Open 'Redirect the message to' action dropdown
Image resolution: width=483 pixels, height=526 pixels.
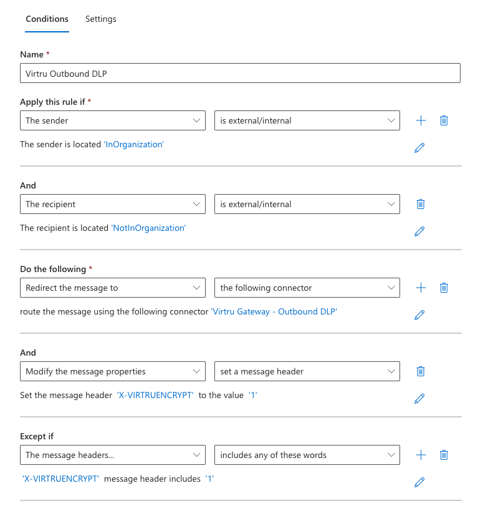[x=113, y=288]
